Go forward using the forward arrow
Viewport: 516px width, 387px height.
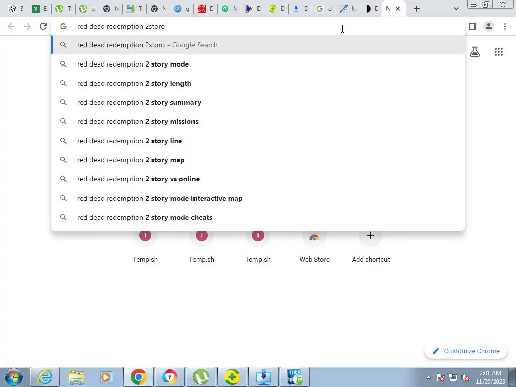coord(27,26)
